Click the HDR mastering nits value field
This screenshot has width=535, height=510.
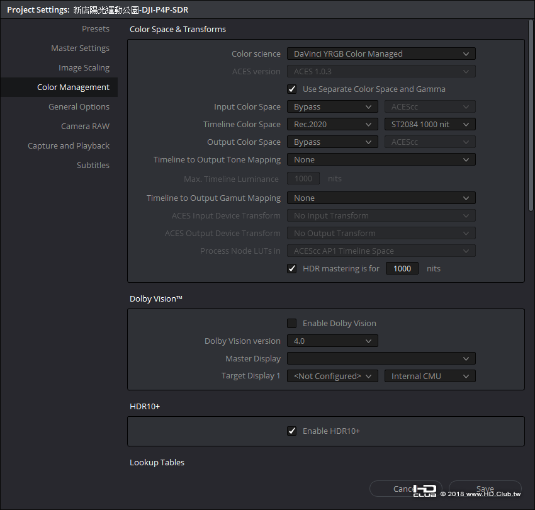402,268
